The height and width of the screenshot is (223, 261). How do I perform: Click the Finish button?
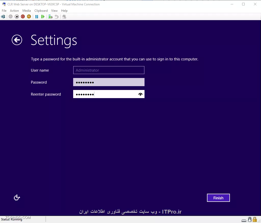(x=218, y=198)
